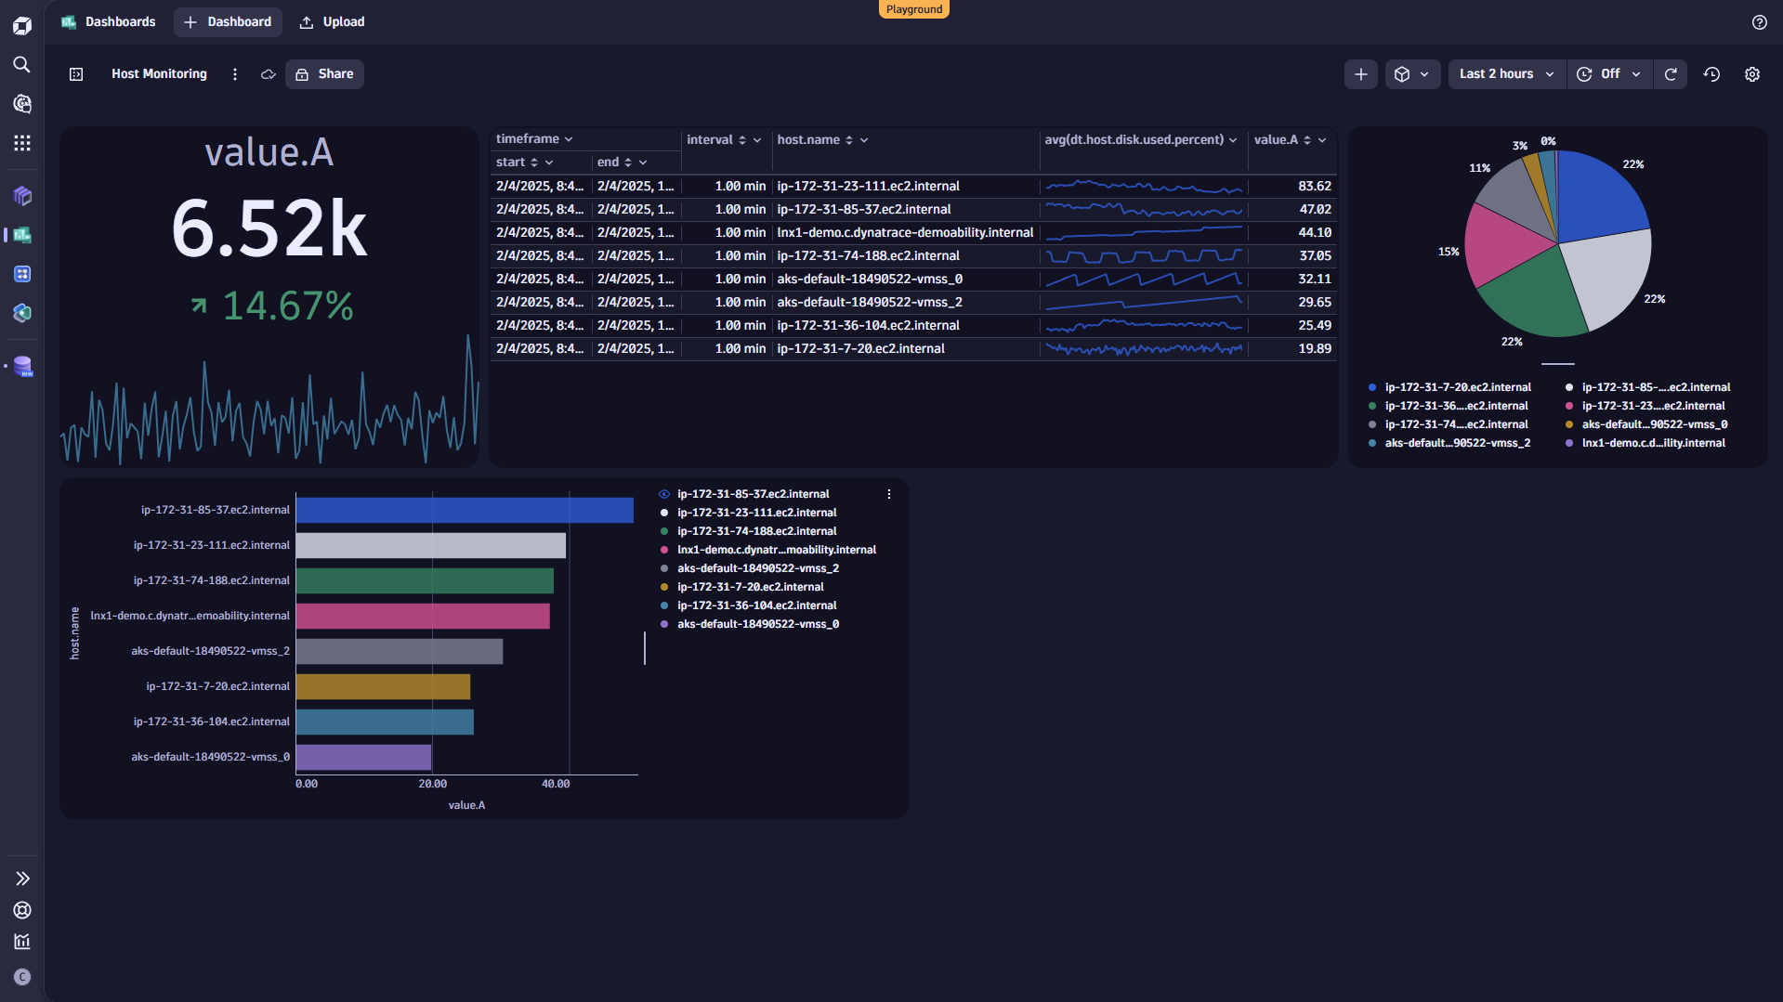Open the app launcher grid icon

(x=21, y=143)
